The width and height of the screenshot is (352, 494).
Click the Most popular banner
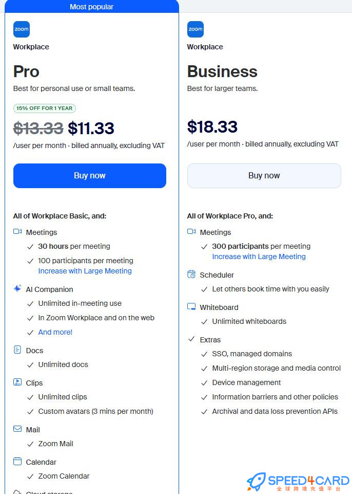(x=91, y=7)
